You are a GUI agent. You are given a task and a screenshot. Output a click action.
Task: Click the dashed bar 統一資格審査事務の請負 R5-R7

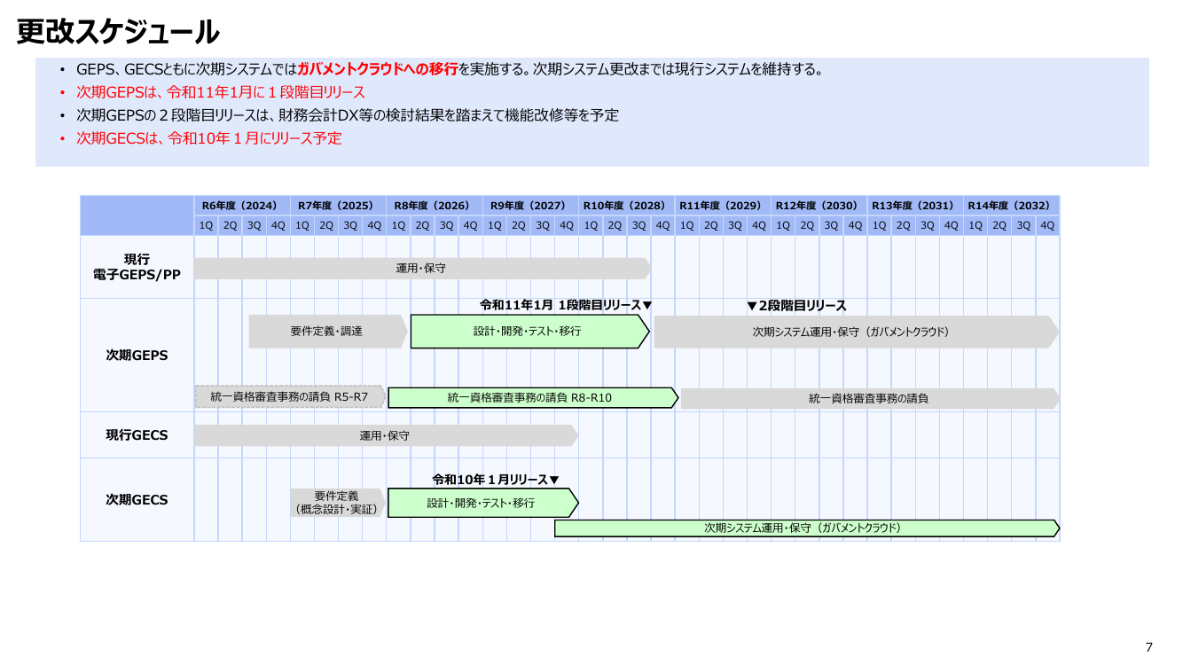point(290,397)
